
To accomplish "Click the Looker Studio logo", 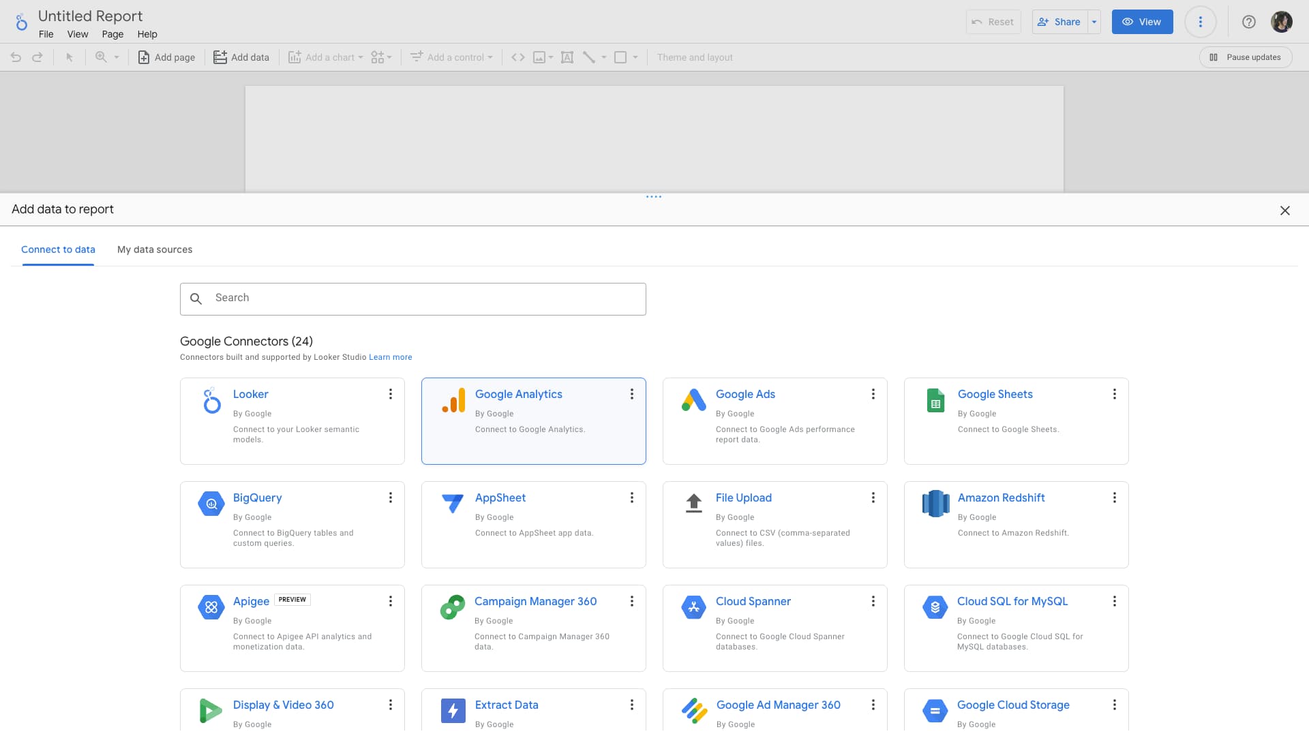I will point(21,22).
